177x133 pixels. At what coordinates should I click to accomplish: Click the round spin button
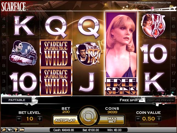[88, 117]
